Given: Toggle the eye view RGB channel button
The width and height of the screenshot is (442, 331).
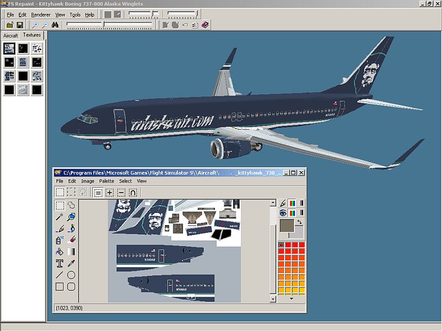Looking at the screenshot, I should point(292,213).
